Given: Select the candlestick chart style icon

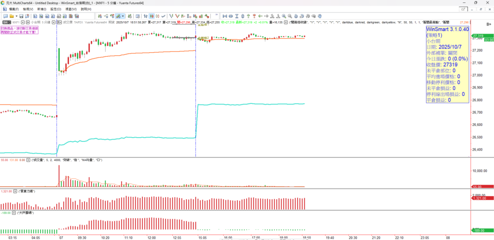Looking at the screenshot, I should (x=151, y=16).
